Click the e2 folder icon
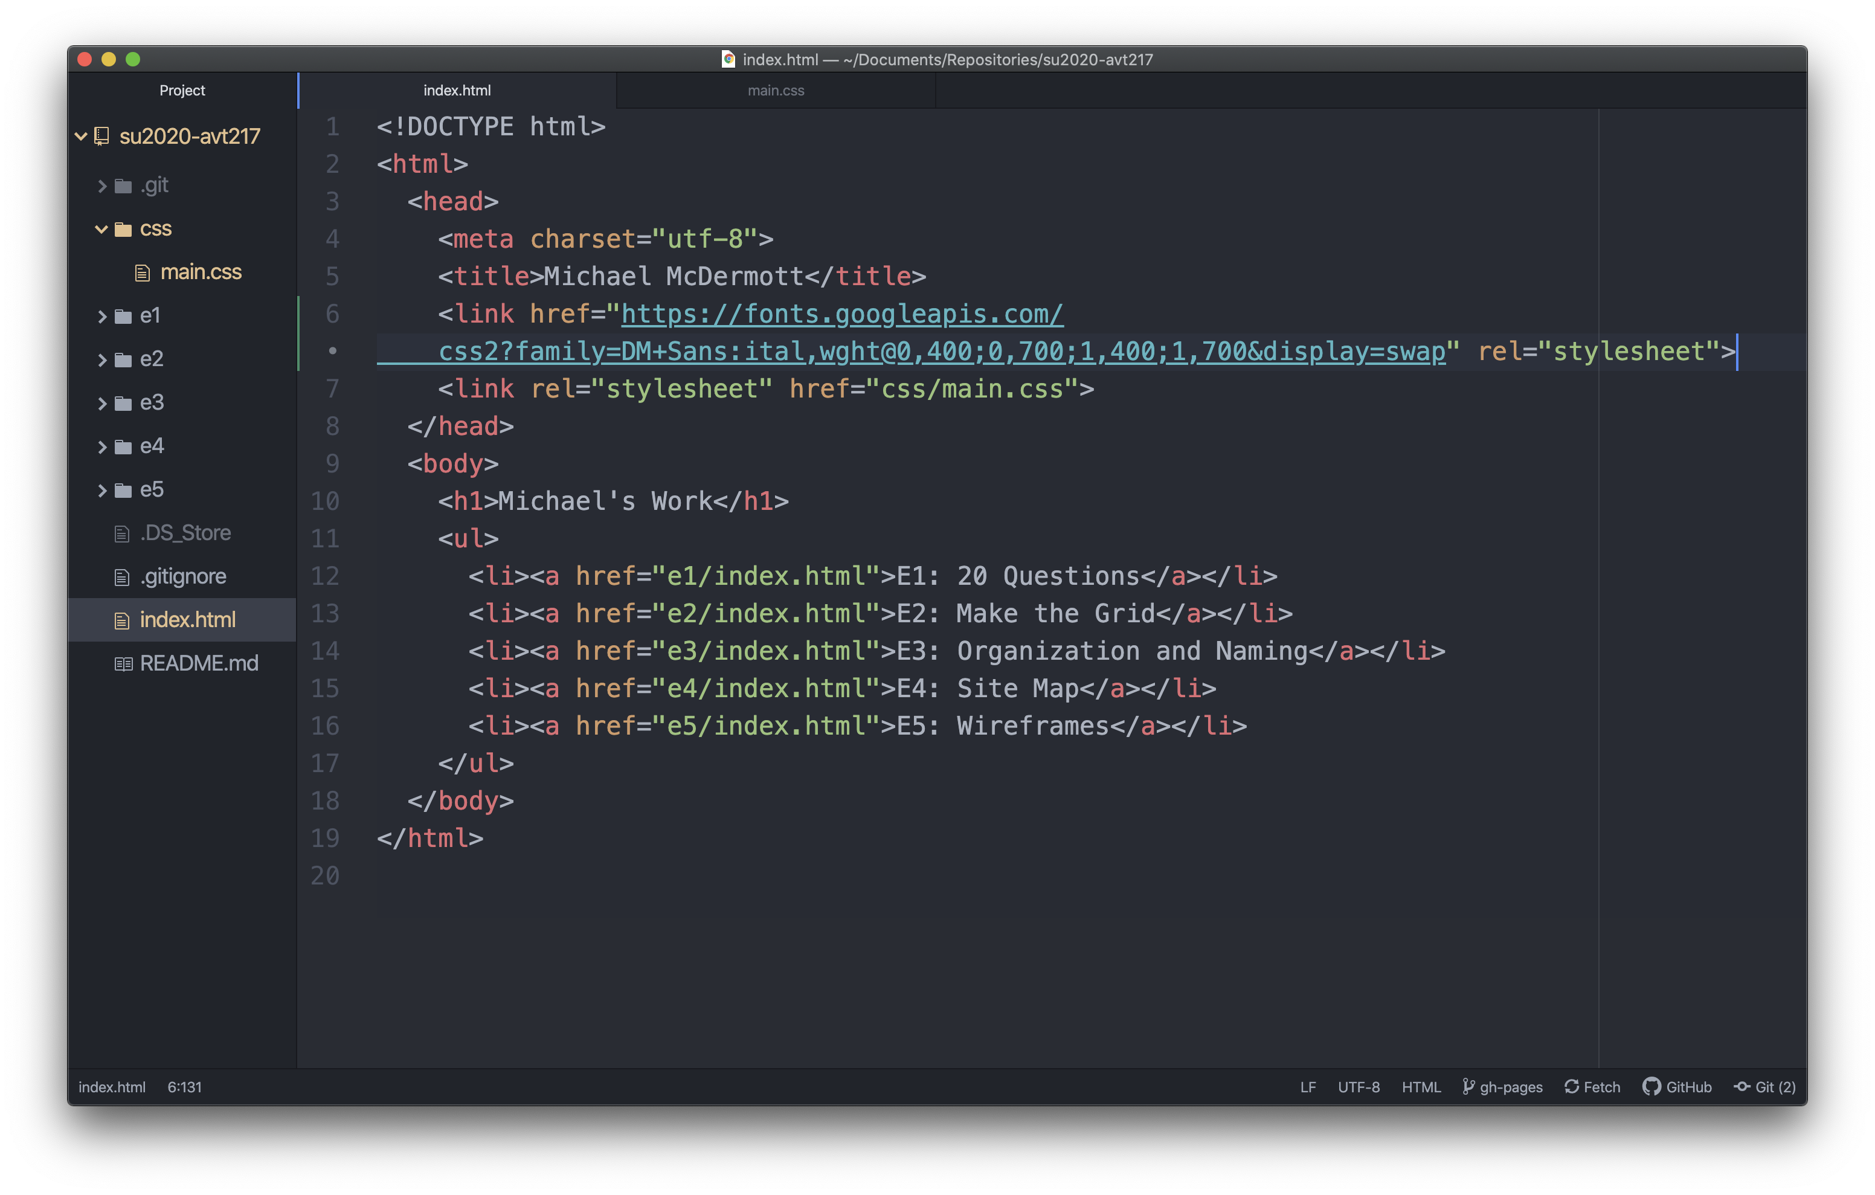 [x=123, y=359]
